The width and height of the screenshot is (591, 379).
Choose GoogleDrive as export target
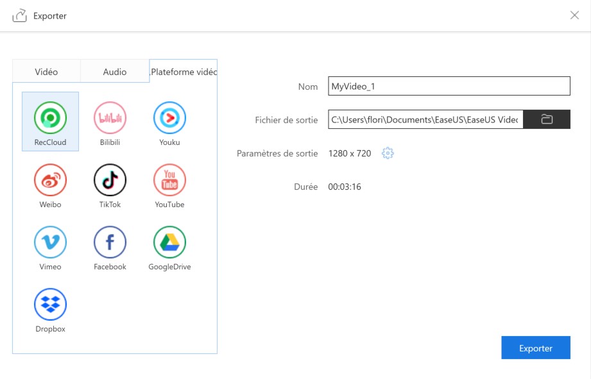coord(169,242)
